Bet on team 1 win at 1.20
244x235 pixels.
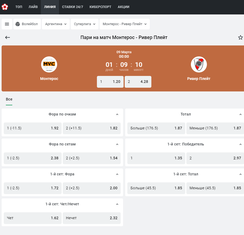[110, 82]
